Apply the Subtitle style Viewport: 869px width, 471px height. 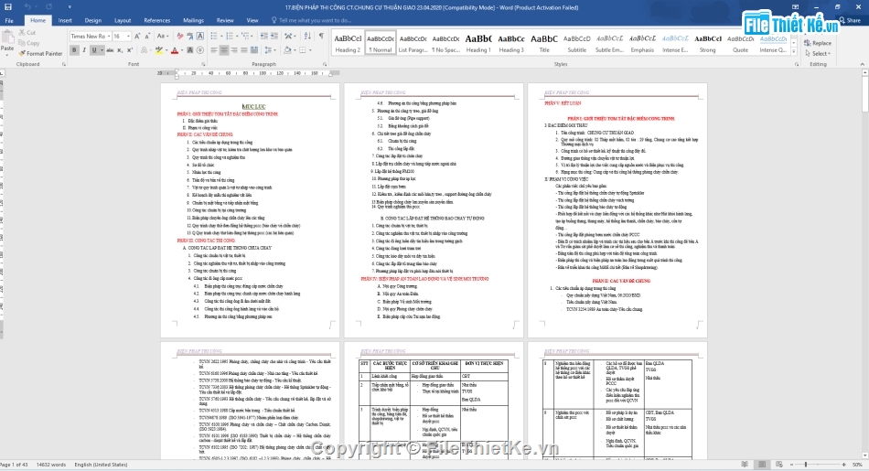(577, 43)
